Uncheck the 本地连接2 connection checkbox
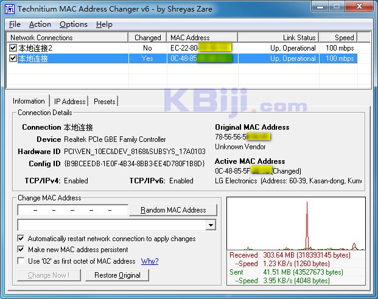 coord(13,48)
